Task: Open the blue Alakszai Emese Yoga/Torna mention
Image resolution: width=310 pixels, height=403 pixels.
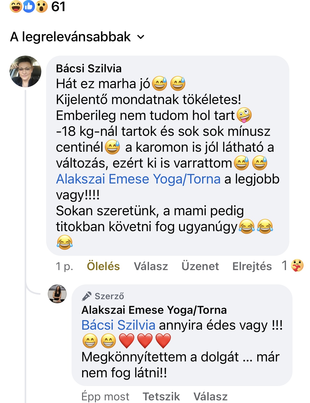Action: click(138, 179)
